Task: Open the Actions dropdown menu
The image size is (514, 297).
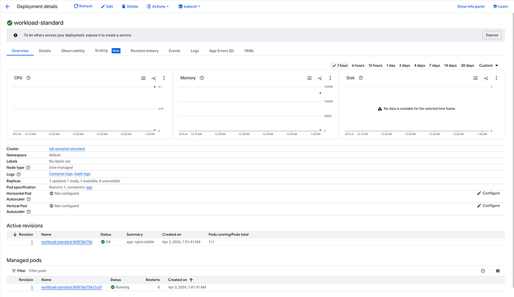Action: pyautogui.click(x=158, y=7)
